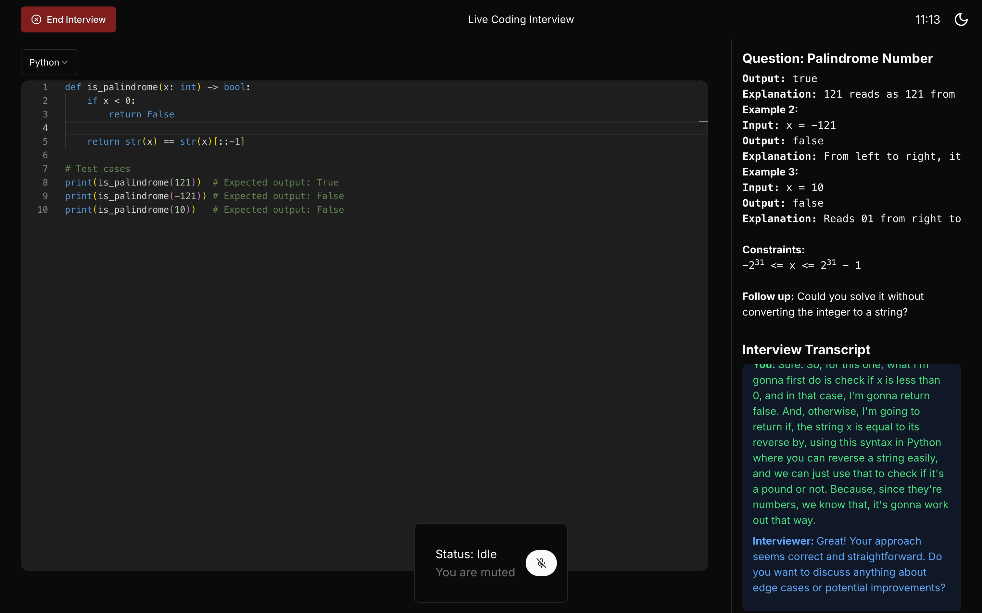This screenshot has height=613, width=982.
Task: Click the chevron arrow next to Python
Action: coord(65,62)
